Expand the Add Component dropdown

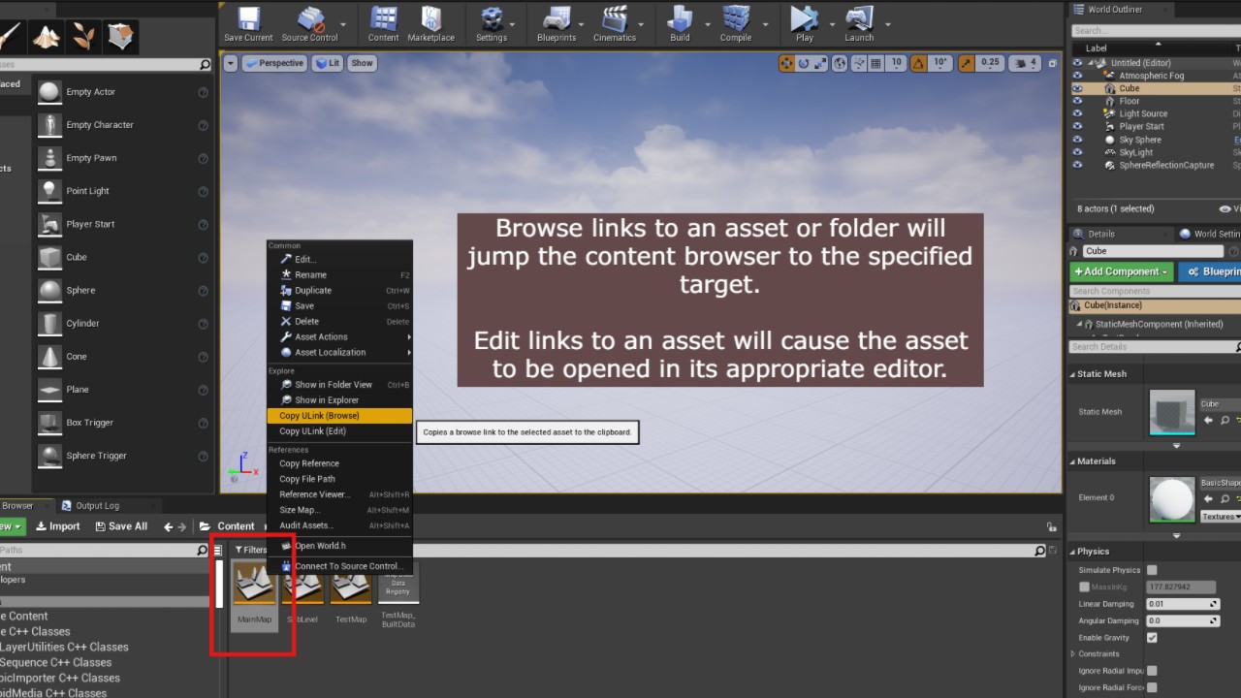click(x=1121, y=271)
